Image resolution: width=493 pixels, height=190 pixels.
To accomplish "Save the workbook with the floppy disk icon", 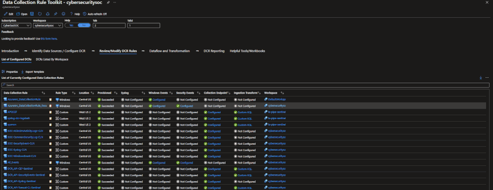I will [32, 14].
